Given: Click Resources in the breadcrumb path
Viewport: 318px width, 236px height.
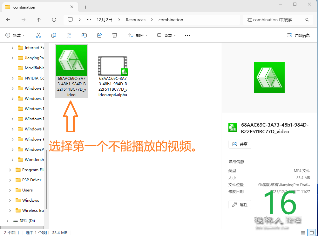Looking at the screenshot, I should point(135,20).
